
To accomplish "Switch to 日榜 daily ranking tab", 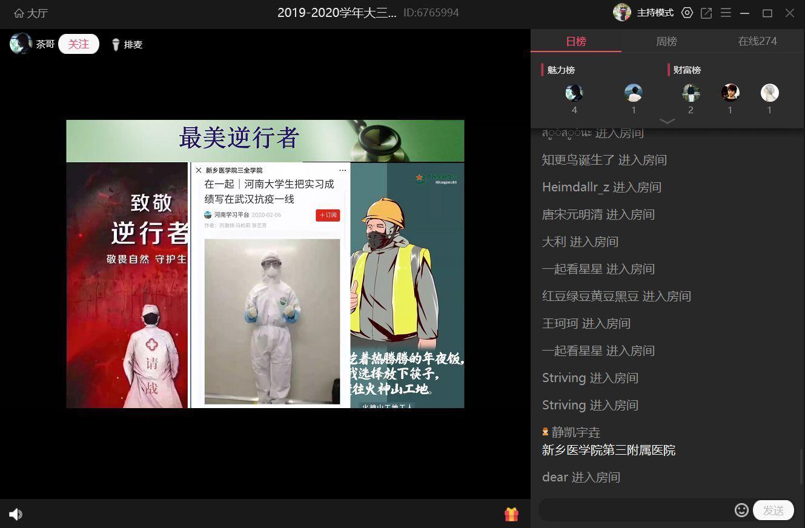I will click(x=576, y=41).
